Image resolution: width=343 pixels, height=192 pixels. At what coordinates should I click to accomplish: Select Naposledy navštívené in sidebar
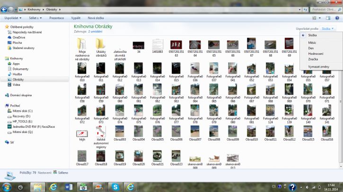click(x=27, y=32)
